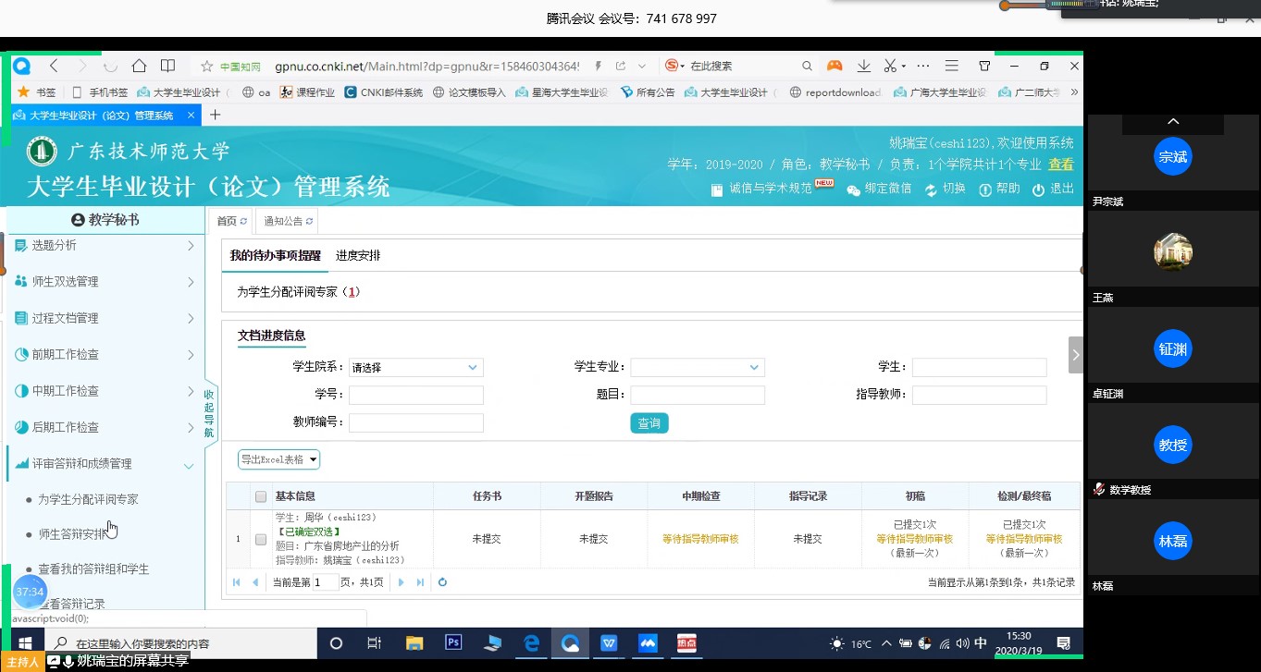Viewport: 1261px width, 672px height.
Task: Click the next page arrow in pagination
Action: 401,582
